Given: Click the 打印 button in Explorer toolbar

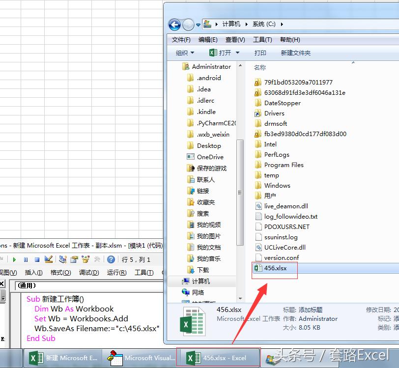Looking at the screenshot, I should click(260, 53).
